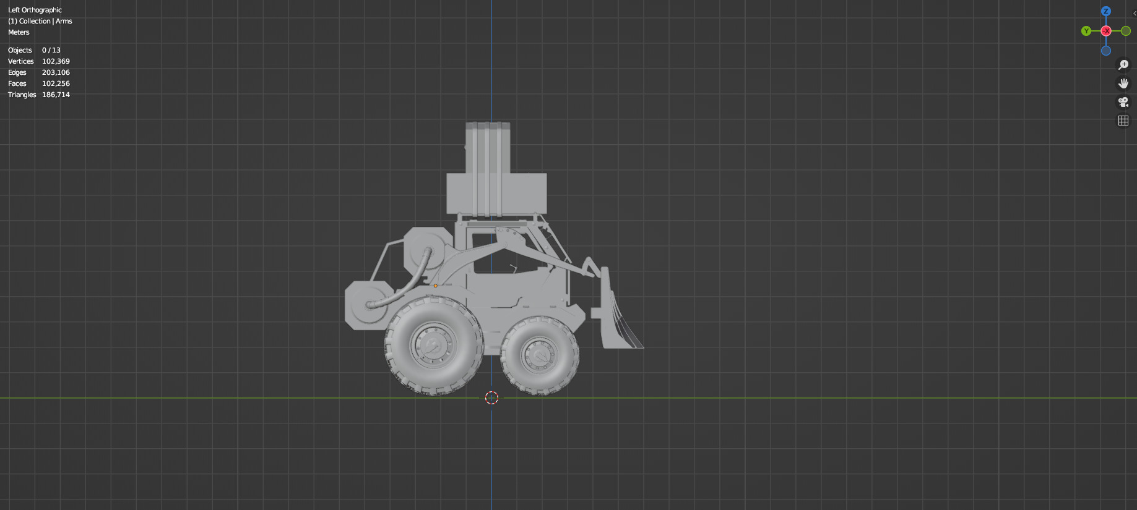This screenshot has width=1137, height=510.
Task: Click the Vertices '102,369' statistic
Action: (56, 61)
